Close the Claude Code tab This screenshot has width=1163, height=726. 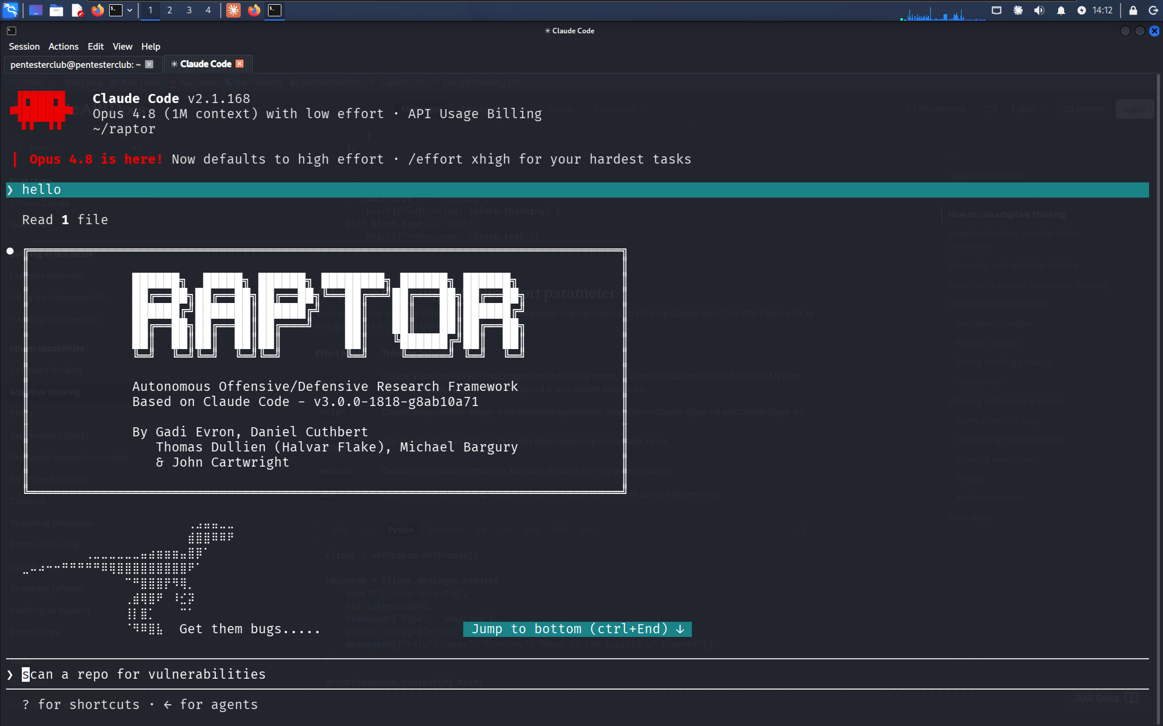tap(240, 64)
